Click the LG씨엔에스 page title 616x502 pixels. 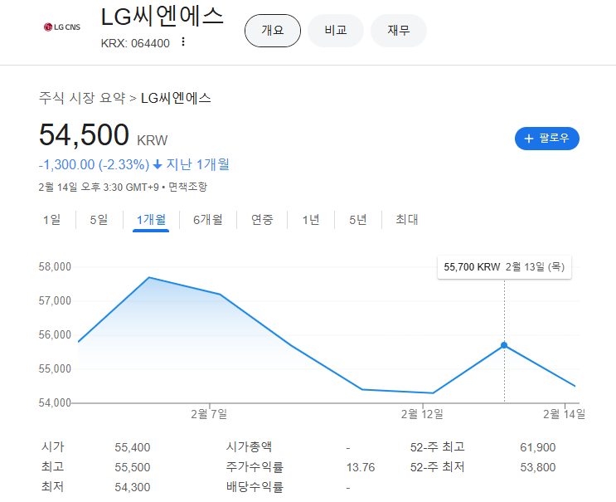[x=162, y=17]
